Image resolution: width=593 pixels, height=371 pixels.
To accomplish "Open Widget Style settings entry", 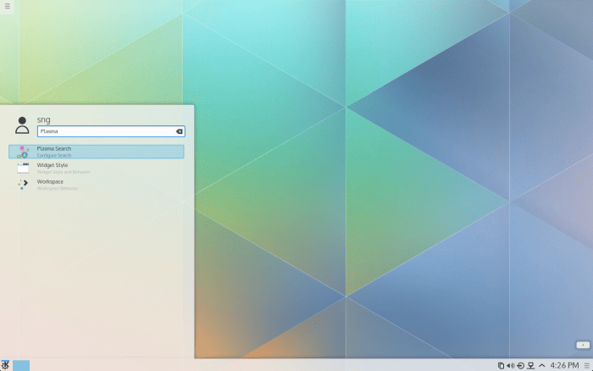I will tap(102, 168).
